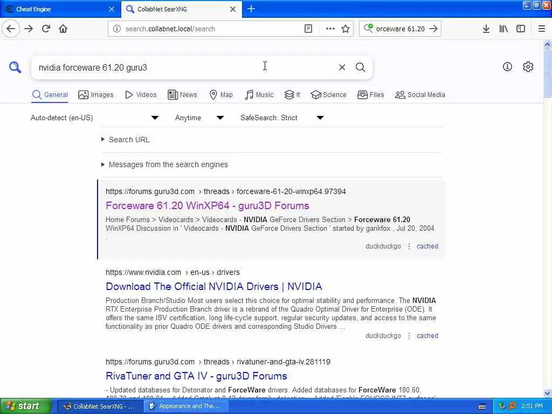Open SearXNG preferences gear icon
This screenshot has width=552, height=414.
[528, 66]
